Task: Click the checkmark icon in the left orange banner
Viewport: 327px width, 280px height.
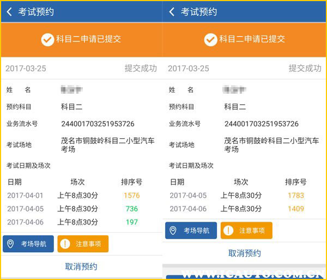Action: (47, 39)
